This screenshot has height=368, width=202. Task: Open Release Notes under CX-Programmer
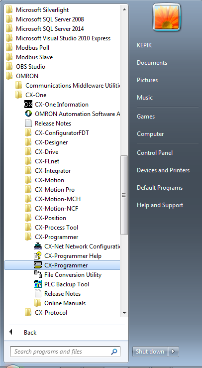coord(62,294)
